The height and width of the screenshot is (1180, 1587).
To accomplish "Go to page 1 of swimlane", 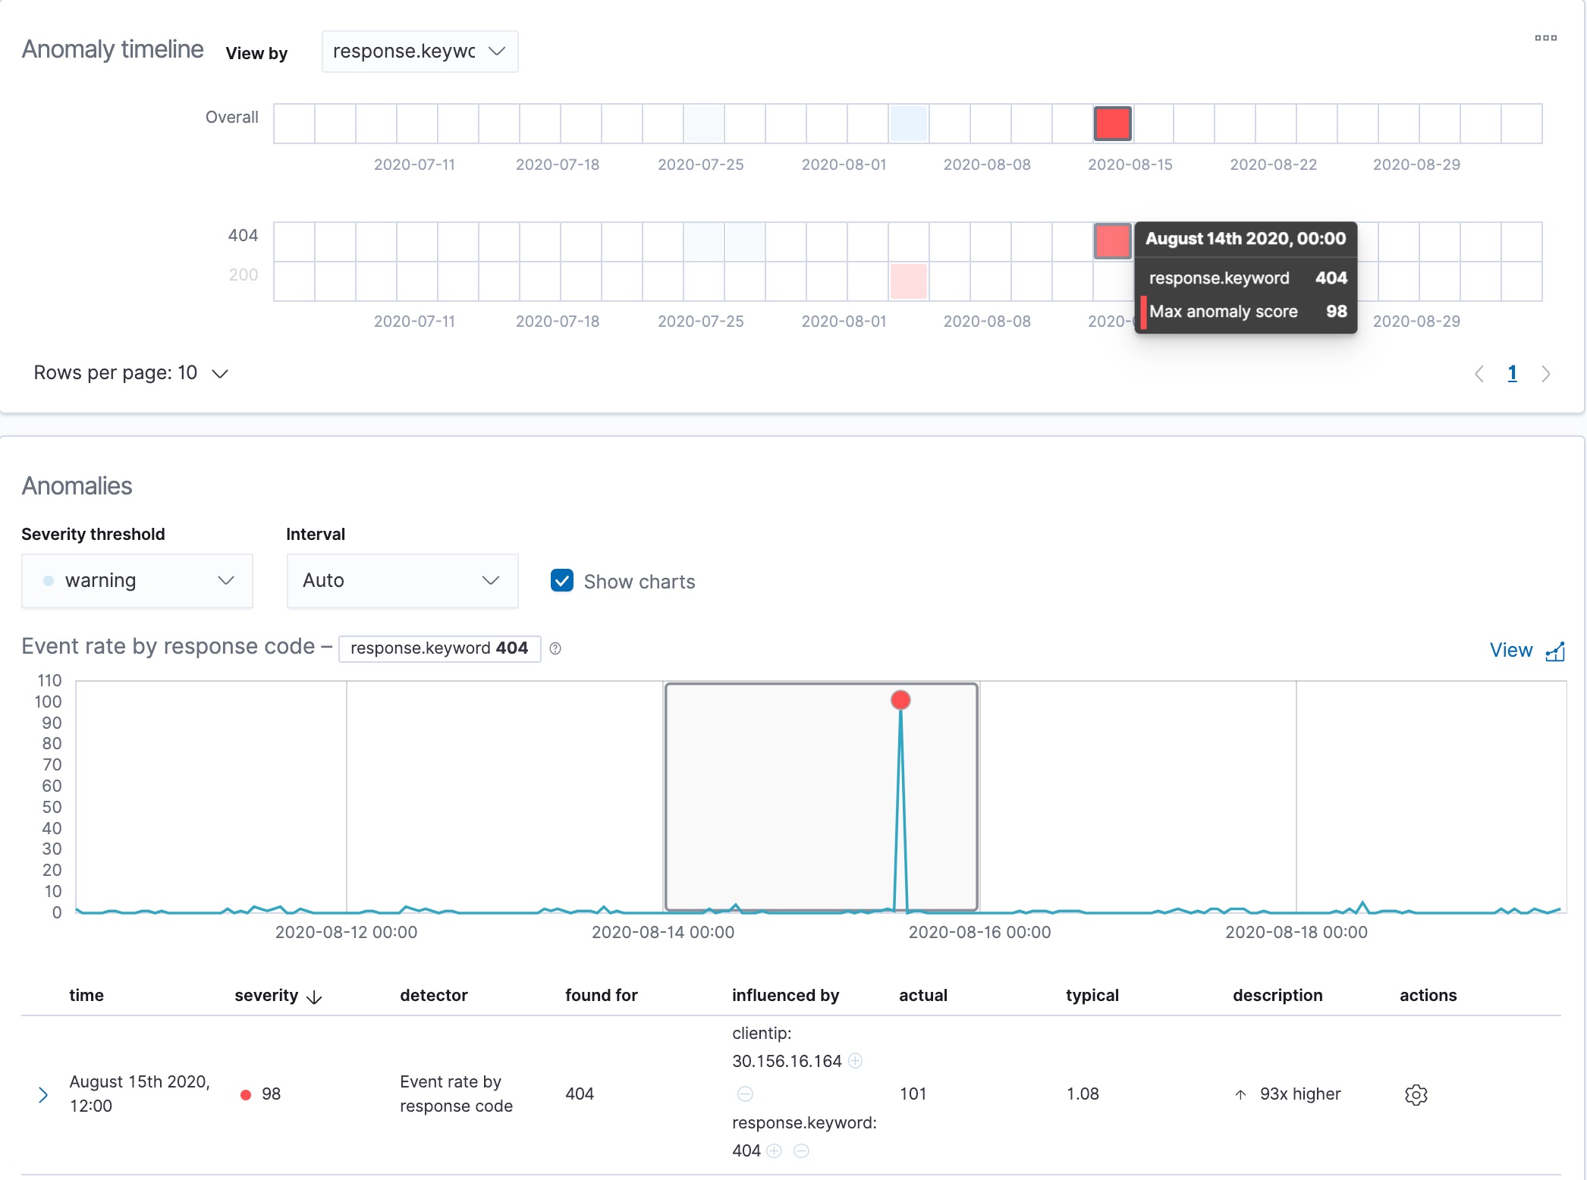I will tap(1512, 373).
